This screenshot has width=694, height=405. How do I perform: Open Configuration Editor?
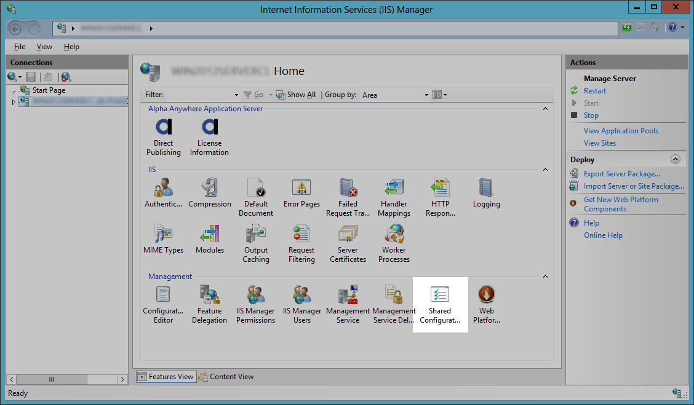[x=163, y=304]
